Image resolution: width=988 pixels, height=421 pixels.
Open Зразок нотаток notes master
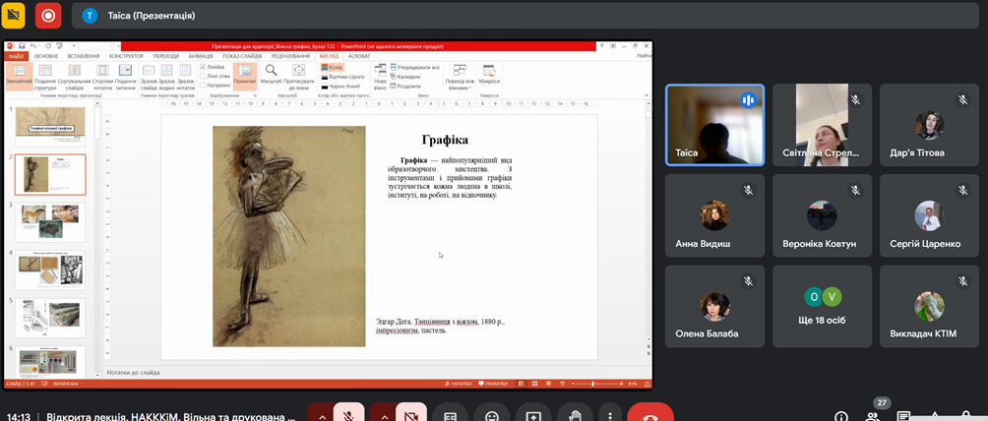(185, 77)
